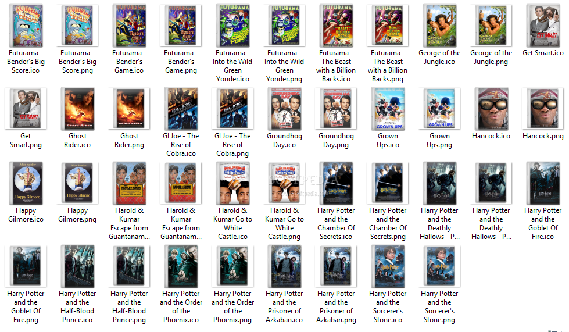Click 'Futurama - Into the Wild Green Yonder.png' label
Image resolution: width=569 pixels, height=332 pixels.
[284, 66]
